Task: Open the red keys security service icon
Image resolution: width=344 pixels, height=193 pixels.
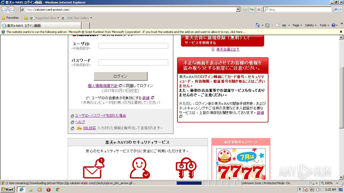Action: [186, 168]
